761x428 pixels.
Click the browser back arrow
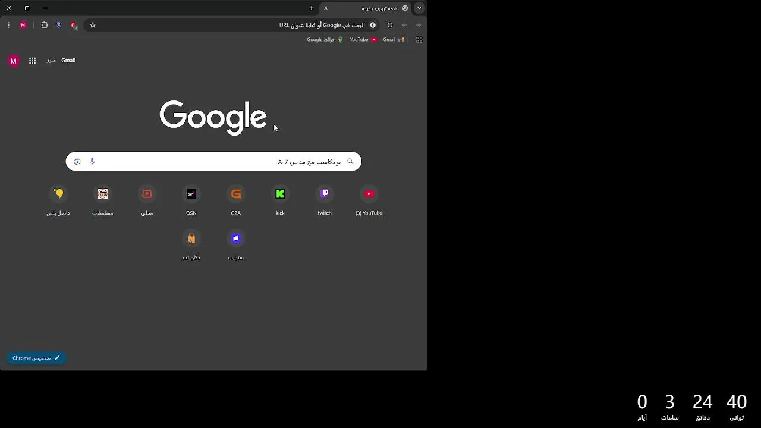coord(404,25)
